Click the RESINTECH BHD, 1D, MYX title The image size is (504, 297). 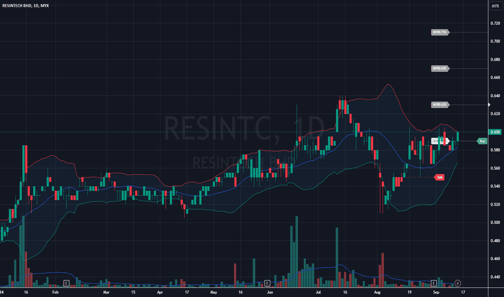[25, 6]
